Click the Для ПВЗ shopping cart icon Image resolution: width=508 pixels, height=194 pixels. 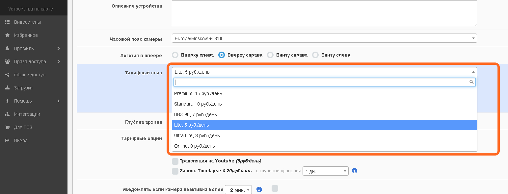(x=7, y=127)
